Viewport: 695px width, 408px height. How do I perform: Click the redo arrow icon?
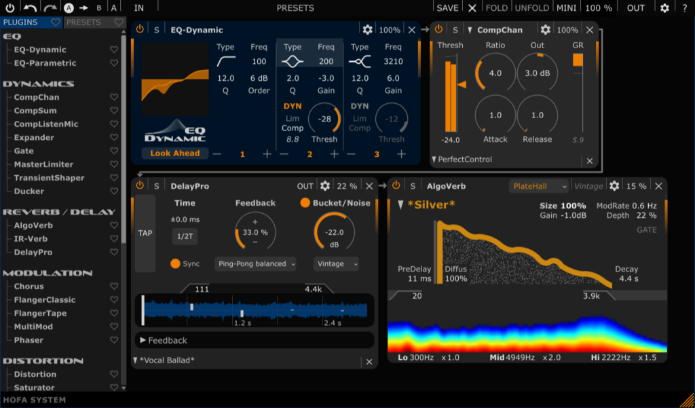(50, 7)
